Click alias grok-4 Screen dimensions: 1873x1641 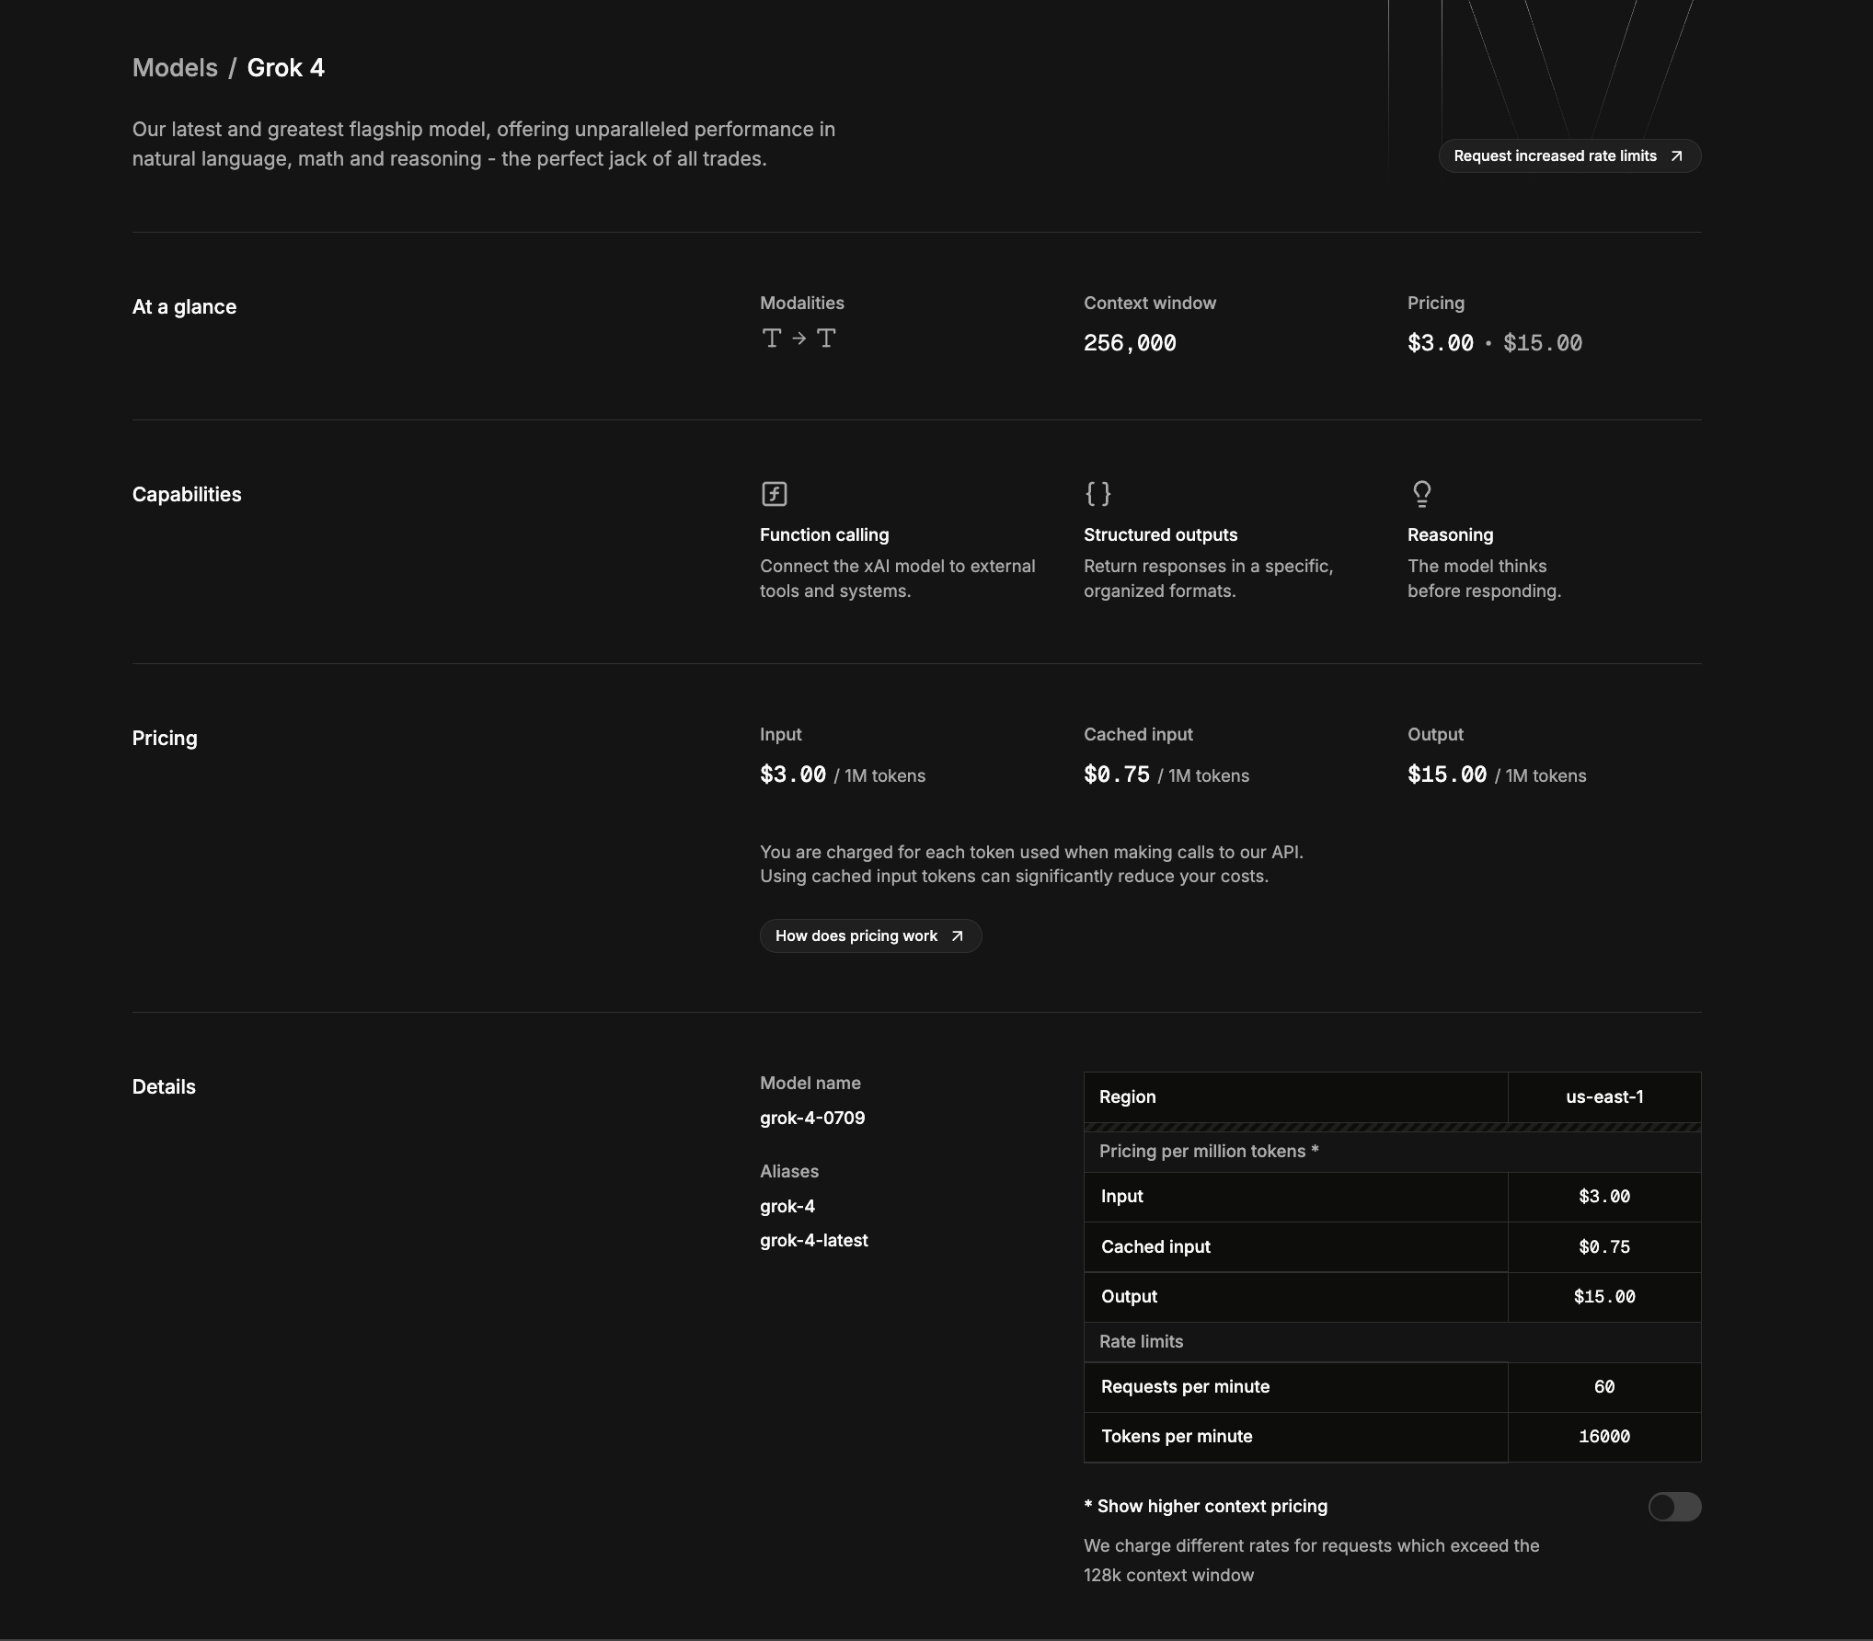pyautogui.click(x=787, y=1206)
